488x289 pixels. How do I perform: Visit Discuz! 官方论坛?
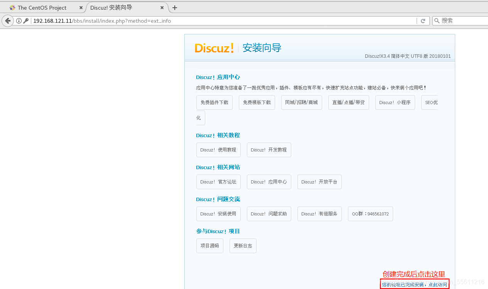pos(218,182)
